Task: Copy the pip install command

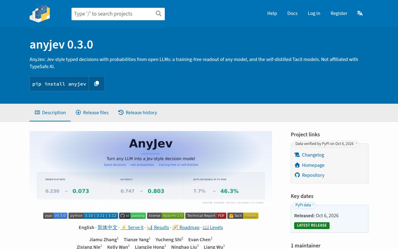Action: click(97, 84)
